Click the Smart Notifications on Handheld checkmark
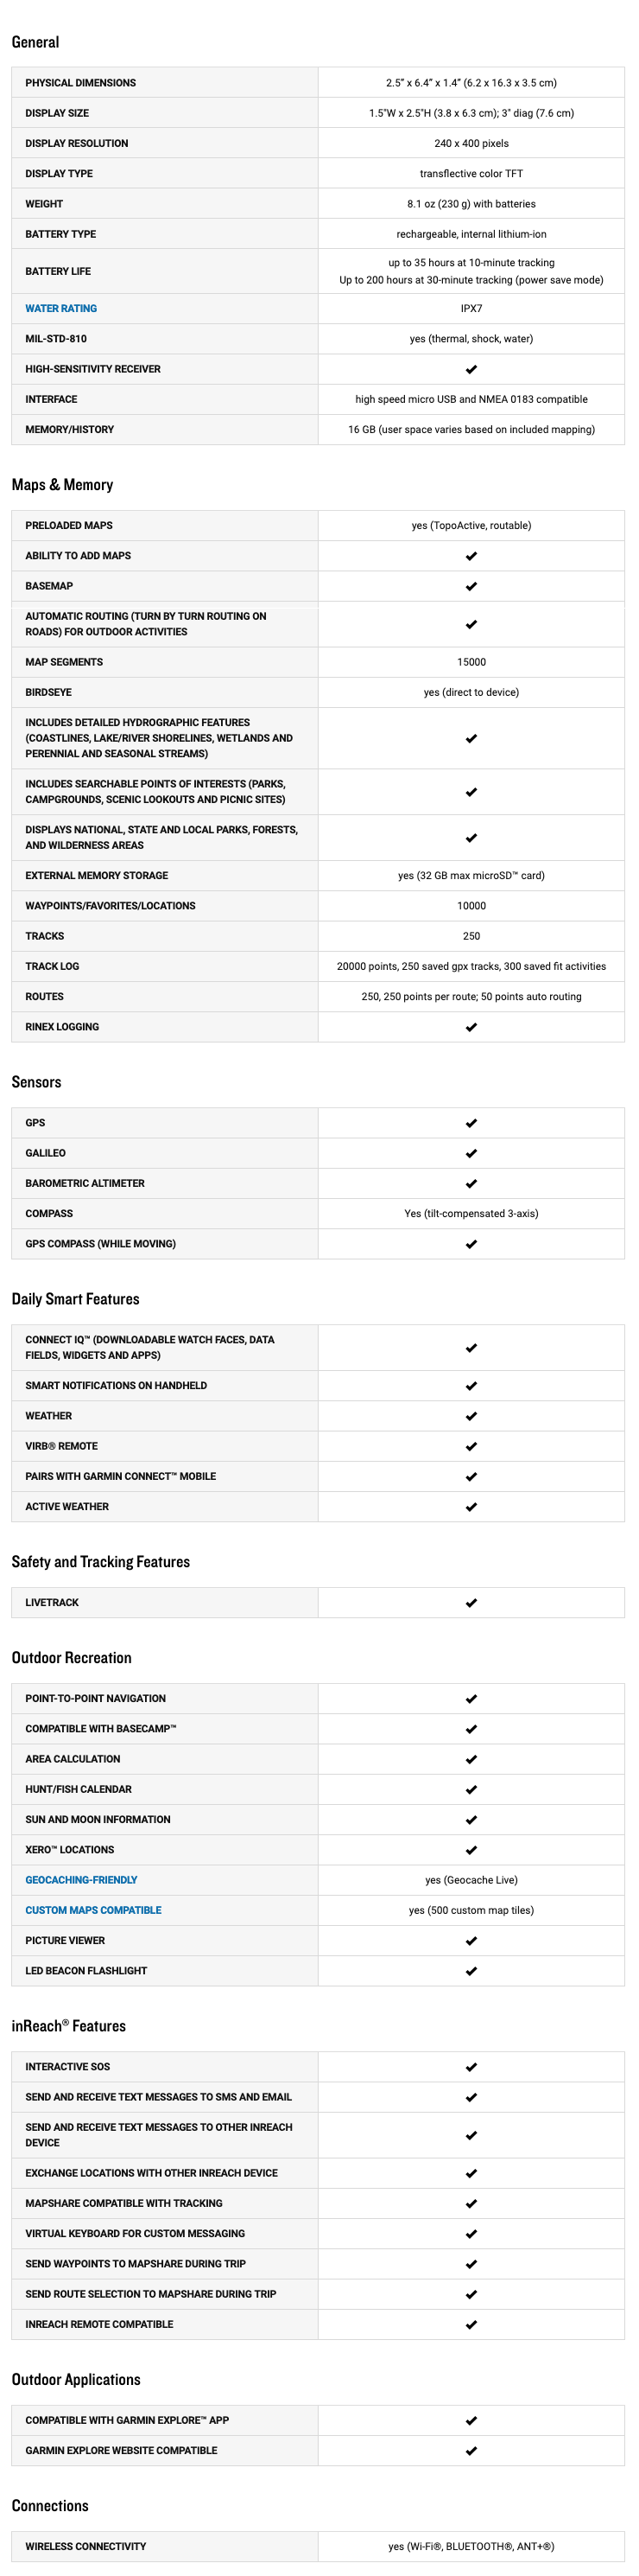This screenshot has width=639, height=2576. pyautogui.click(x=471, y=1386)
